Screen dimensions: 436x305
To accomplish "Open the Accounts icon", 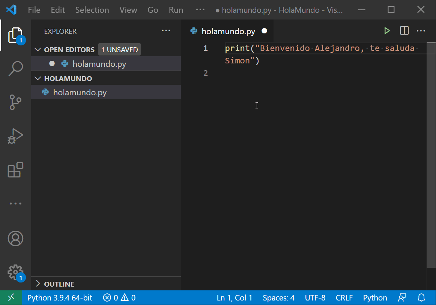I will pos(16,239).
